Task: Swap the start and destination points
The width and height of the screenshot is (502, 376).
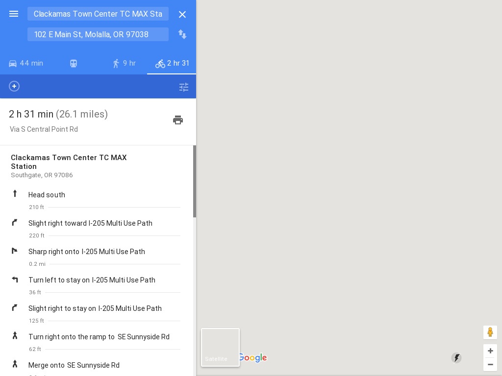Action: tap(182, 34)
